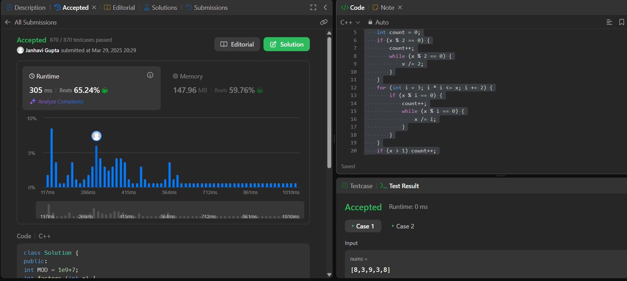Open the Solutions tab
Image resolution: width=627 pixels, height=281 pixels.
(160, 8)
